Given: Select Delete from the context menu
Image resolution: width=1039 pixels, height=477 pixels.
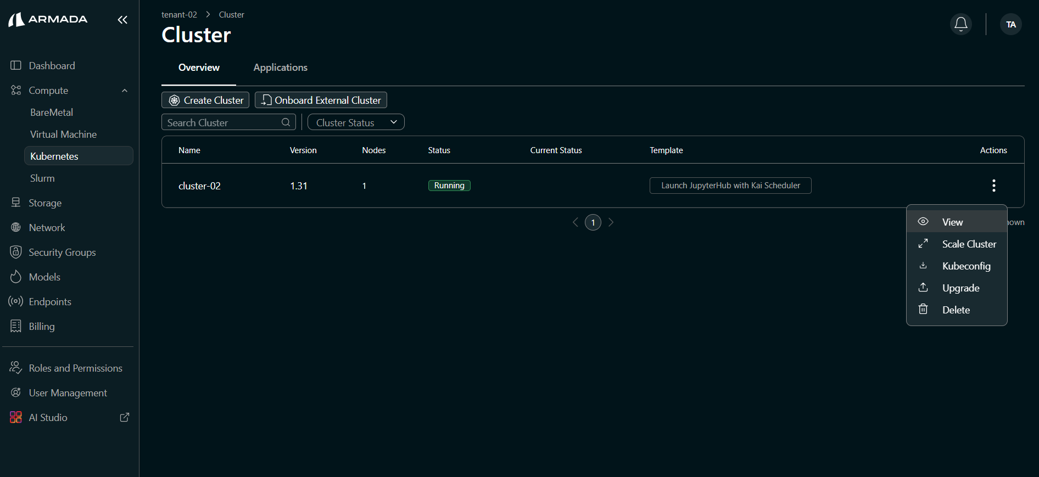Looking at the screenshot, I should tap(956, 310).
